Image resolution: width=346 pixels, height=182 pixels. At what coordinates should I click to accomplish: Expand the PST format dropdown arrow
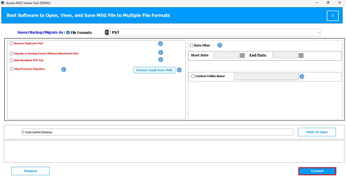(x=318, y=32)
